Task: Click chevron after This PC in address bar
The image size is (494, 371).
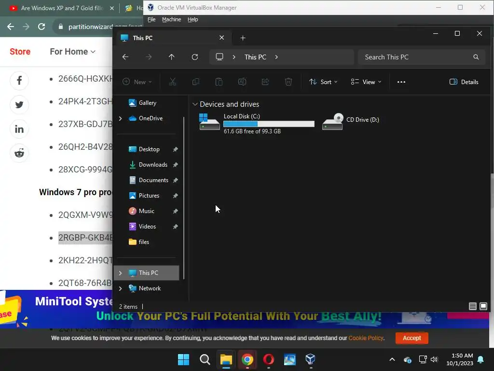Action: point(276,57)
